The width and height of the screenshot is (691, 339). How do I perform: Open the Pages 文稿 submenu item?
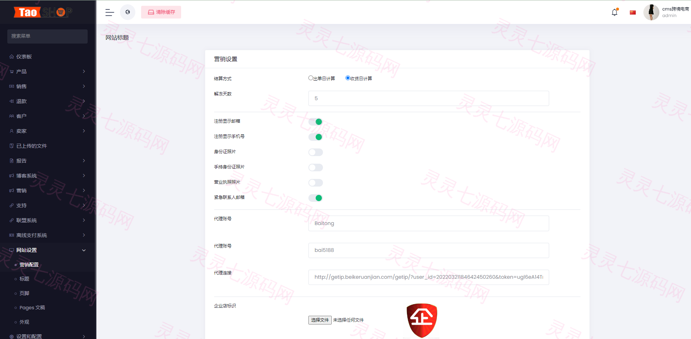coord(32,307)
